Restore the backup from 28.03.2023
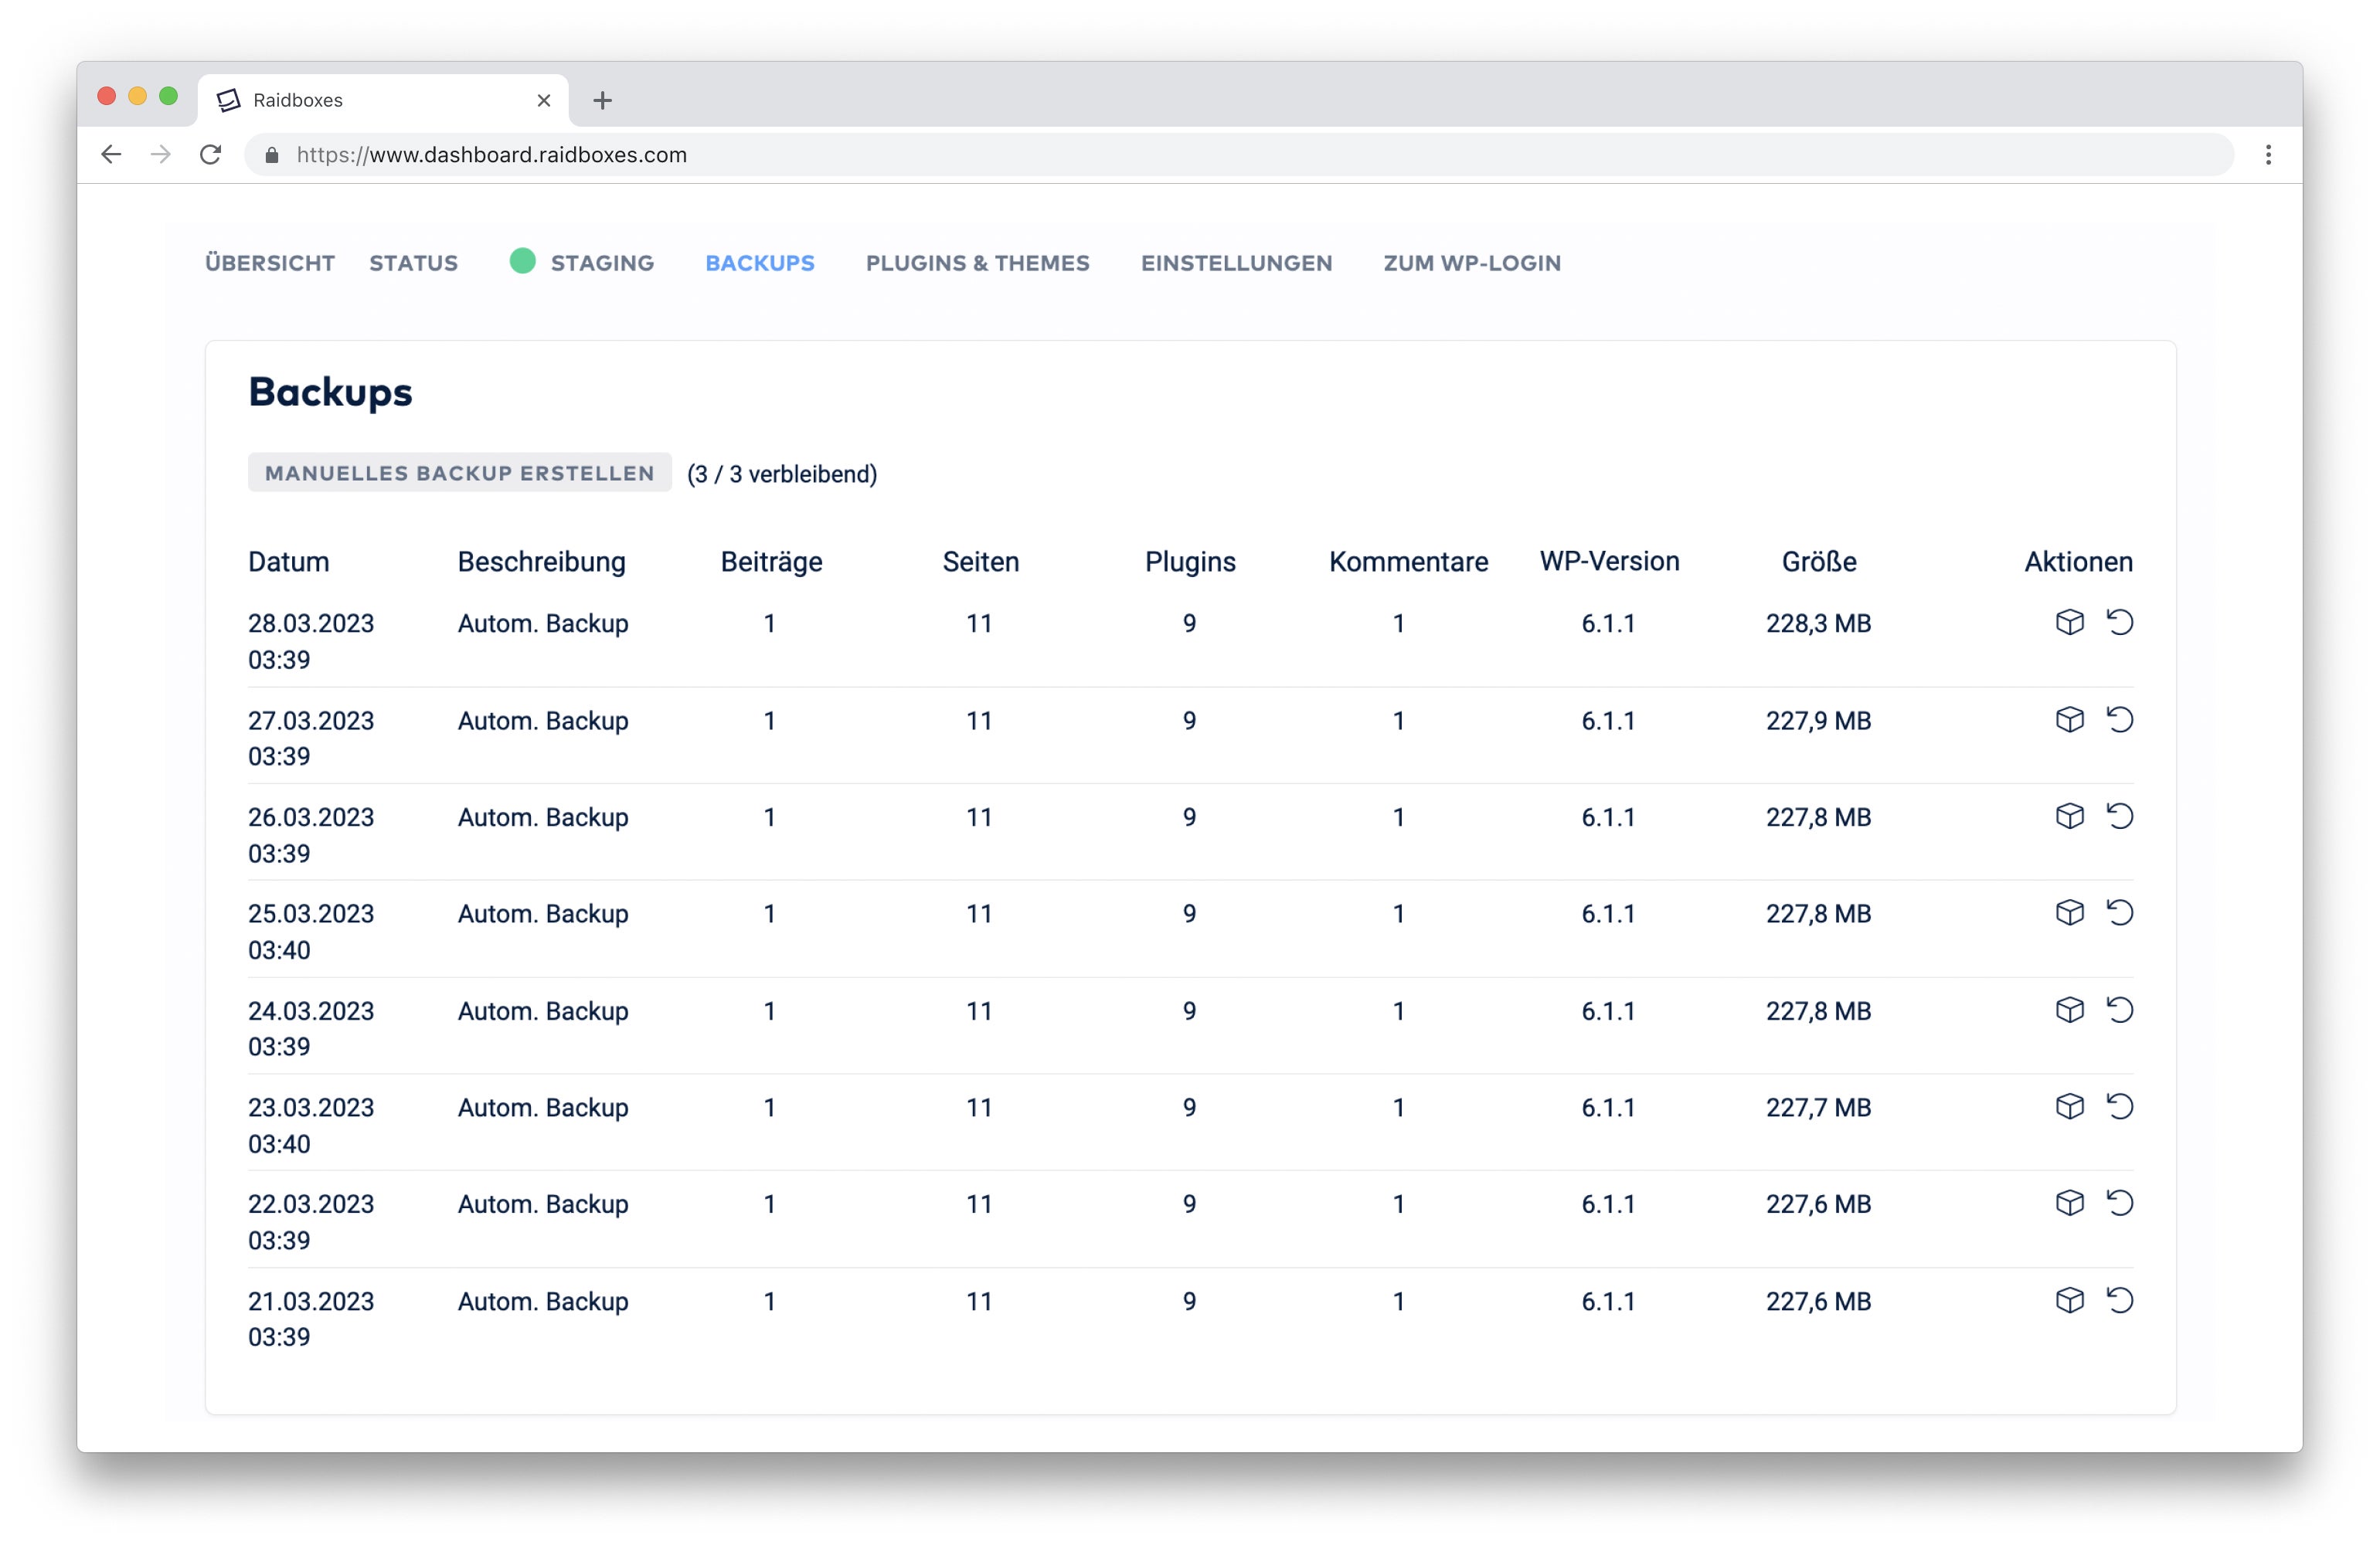This screenshot has height=1545, width=2380. [x=2121, y=622]
